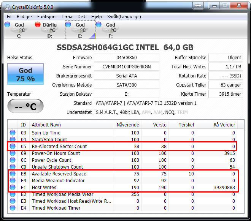This screenshot has height=221, width=251.
Task: Click the Attributt Navn column header
Action: point(71,125)
